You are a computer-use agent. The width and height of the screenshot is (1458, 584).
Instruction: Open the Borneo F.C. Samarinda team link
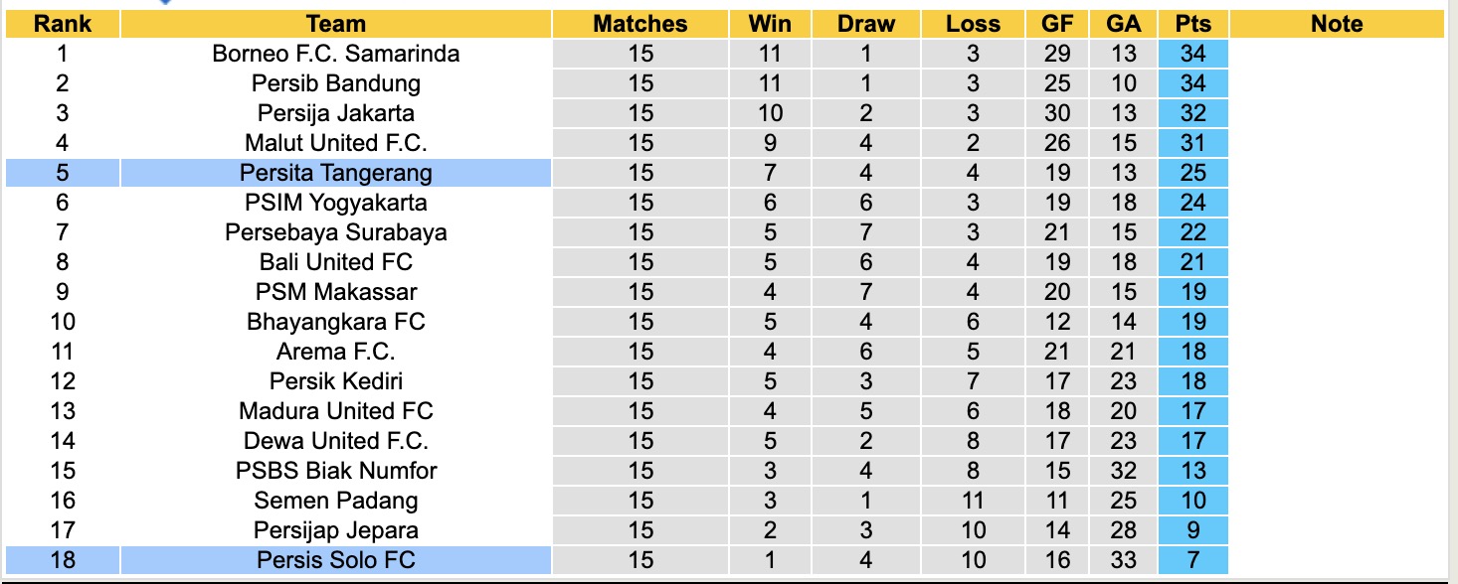tap(336, 54)
